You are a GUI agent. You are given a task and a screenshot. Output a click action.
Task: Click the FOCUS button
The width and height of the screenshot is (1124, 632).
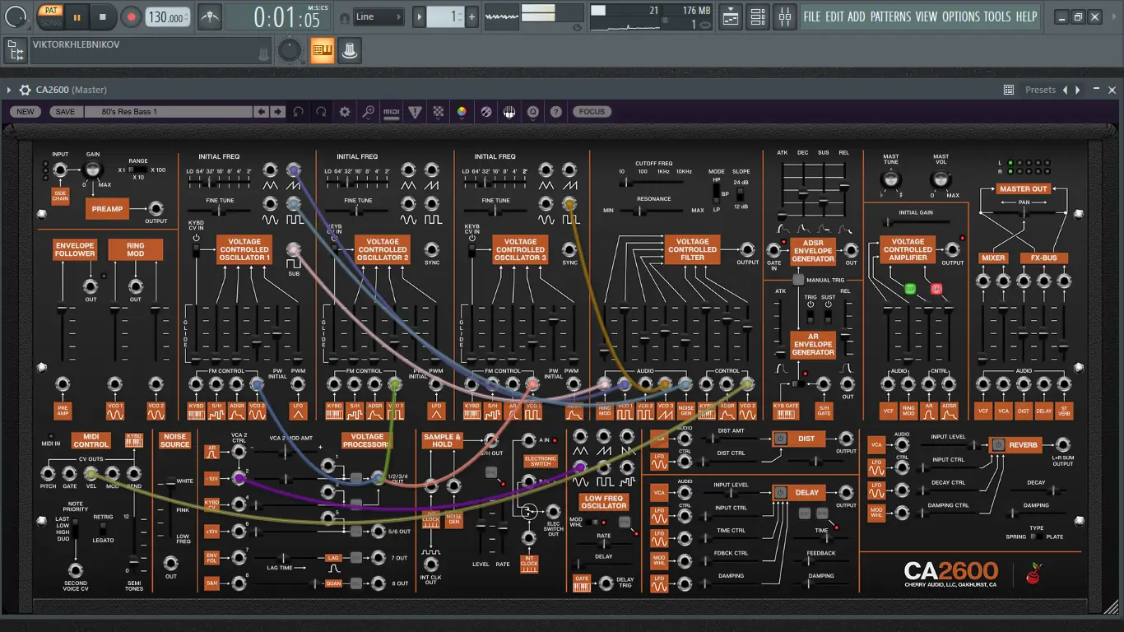tap(591, 112)
